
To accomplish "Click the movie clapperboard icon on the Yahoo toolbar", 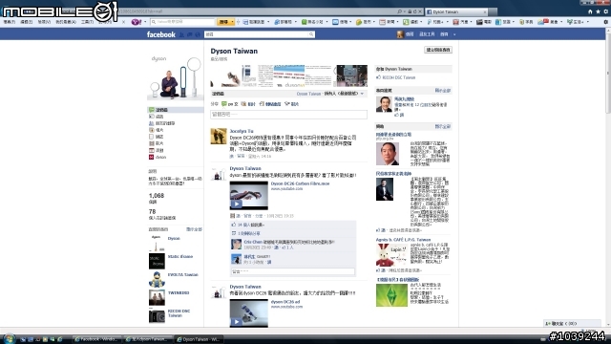I will [479, 22].
